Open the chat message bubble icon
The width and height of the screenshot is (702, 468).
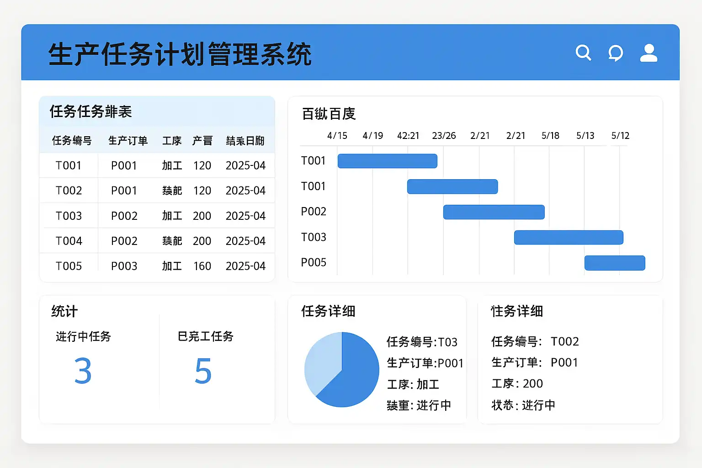click(x=616, y=53)
